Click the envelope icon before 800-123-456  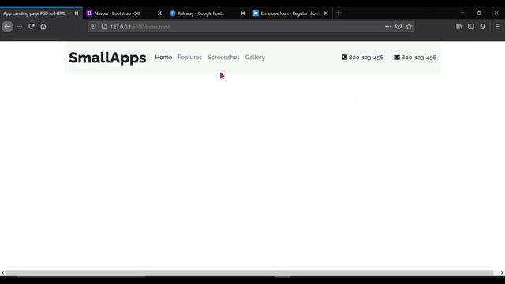pyautogui.click(x=396, y=58)
